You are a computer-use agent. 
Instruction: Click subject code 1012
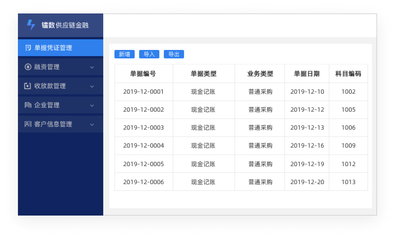(x=348, y=164)
